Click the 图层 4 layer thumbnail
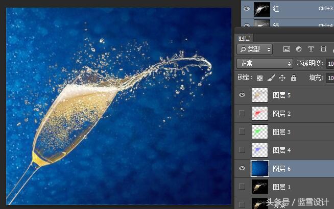Screen dimensions: 334x209 (260, 150)
